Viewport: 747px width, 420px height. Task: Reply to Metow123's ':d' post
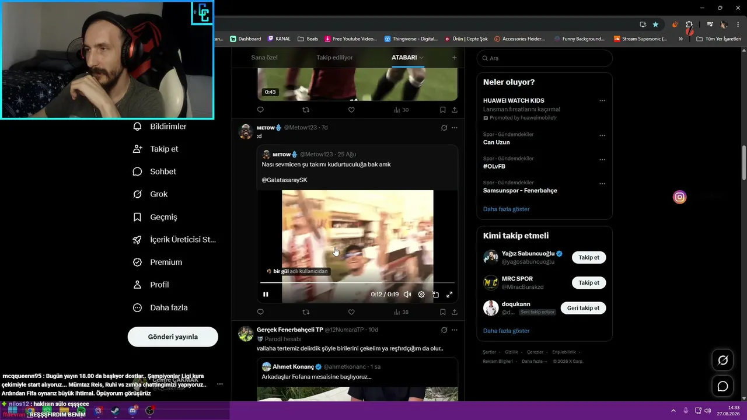[x=260, y=312]
